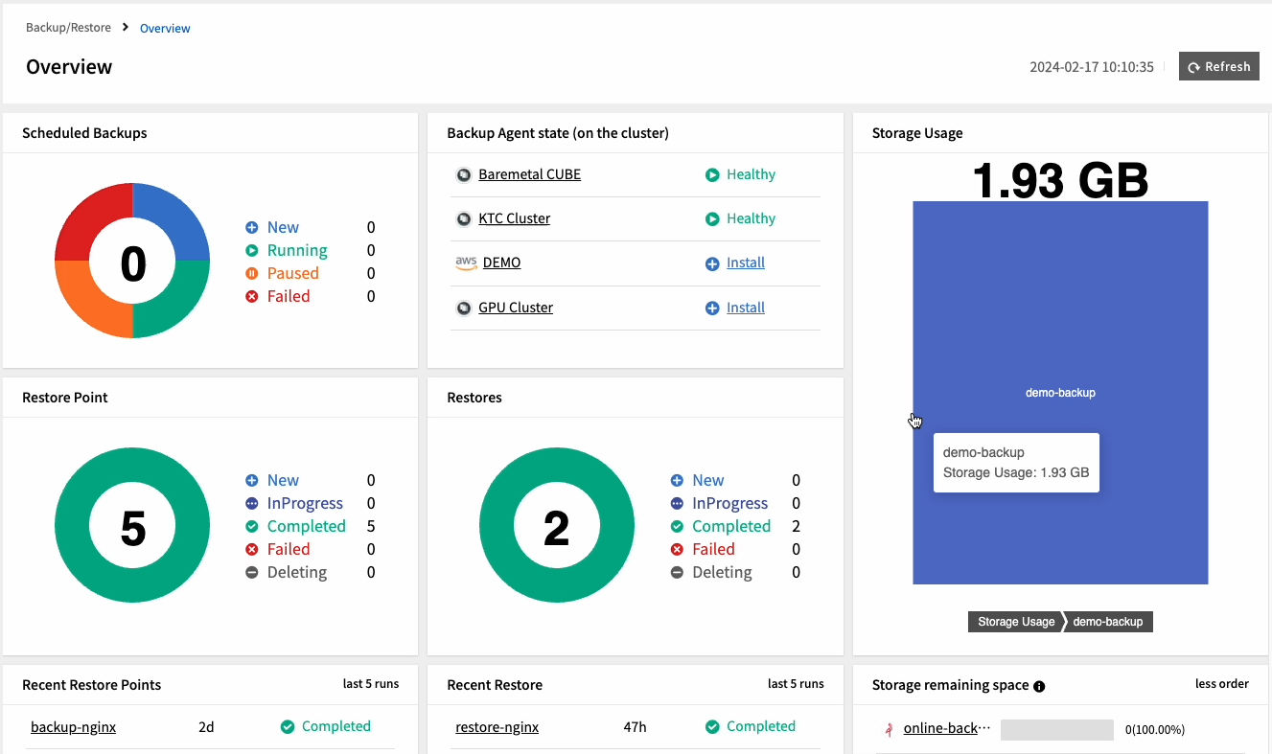Click the Healthy status icon for KTC Cluster
This screenshot has width=1272, height=754.
712,219
